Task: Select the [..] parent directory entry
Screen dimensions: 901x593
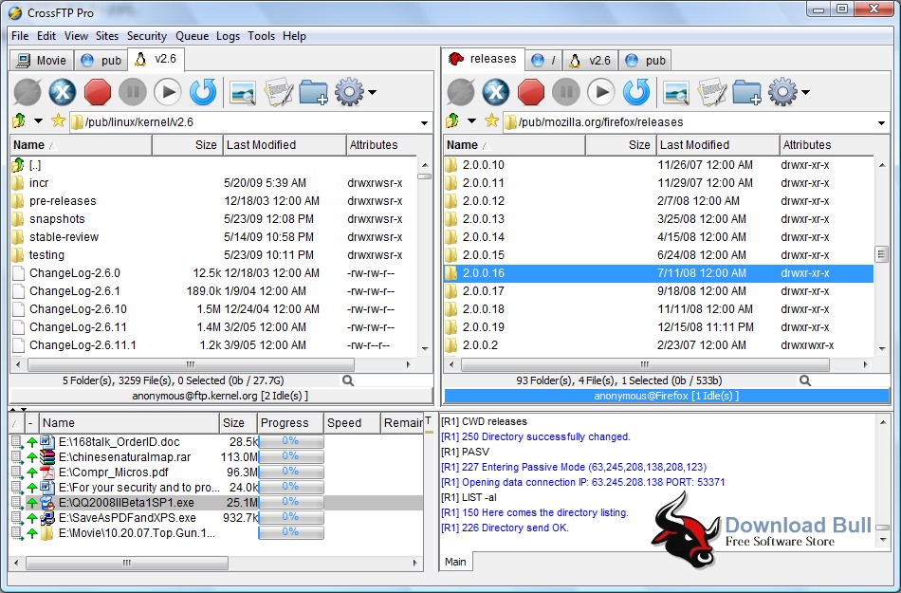Action: [x=213, y=165]
